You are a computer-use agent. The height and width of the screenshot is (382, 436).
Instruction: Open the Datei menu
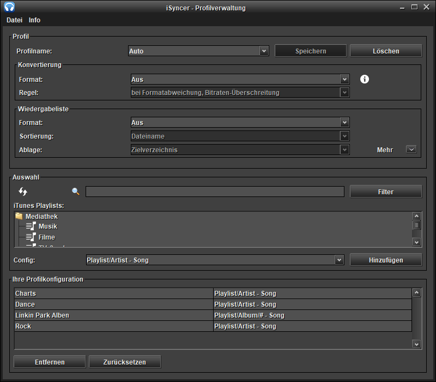tap(15, 20)
